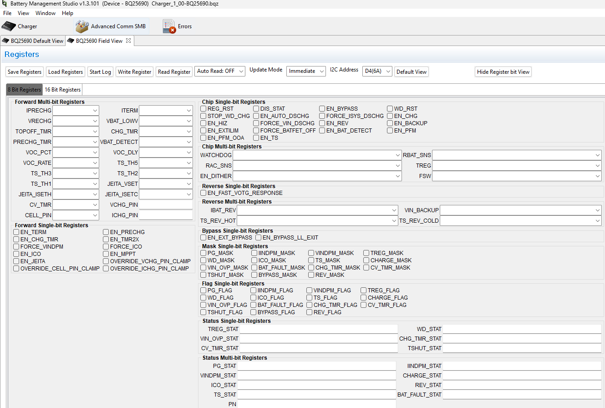Expand the Auto Read dropdown
Viewport: 605px width, 408px height.
[x=220, y=71]
